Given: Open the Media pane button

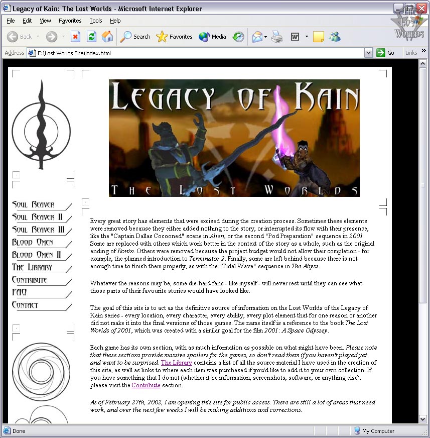Looking at the screenshot, I should [x=212, y=37].
